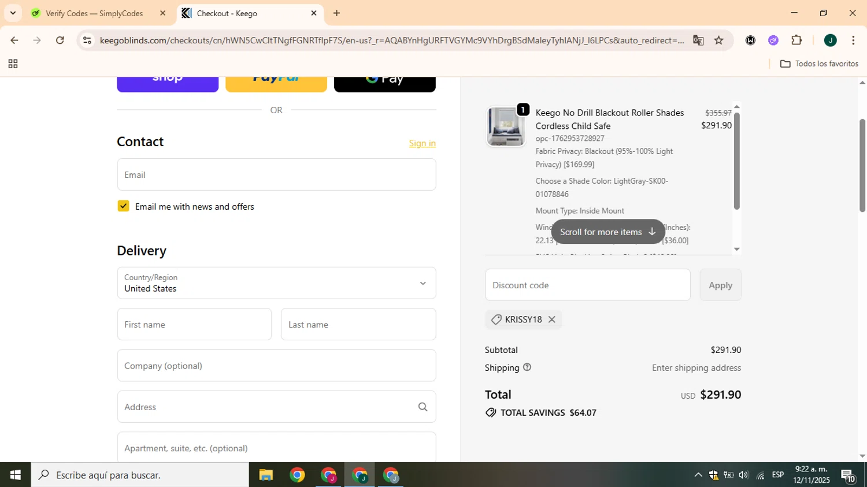Open network Wi-Fi tray icon
This screenshot has width=867, height=487.
pos(760,475)
